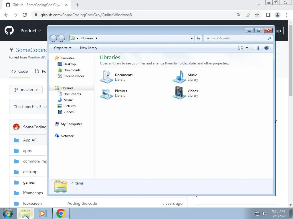
Task: Open games folder on GitHub
Action: click(29, 182)
